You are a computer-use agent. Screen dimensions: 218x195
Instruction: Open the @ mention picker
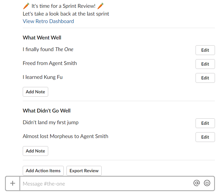click(x=196, y=183)
